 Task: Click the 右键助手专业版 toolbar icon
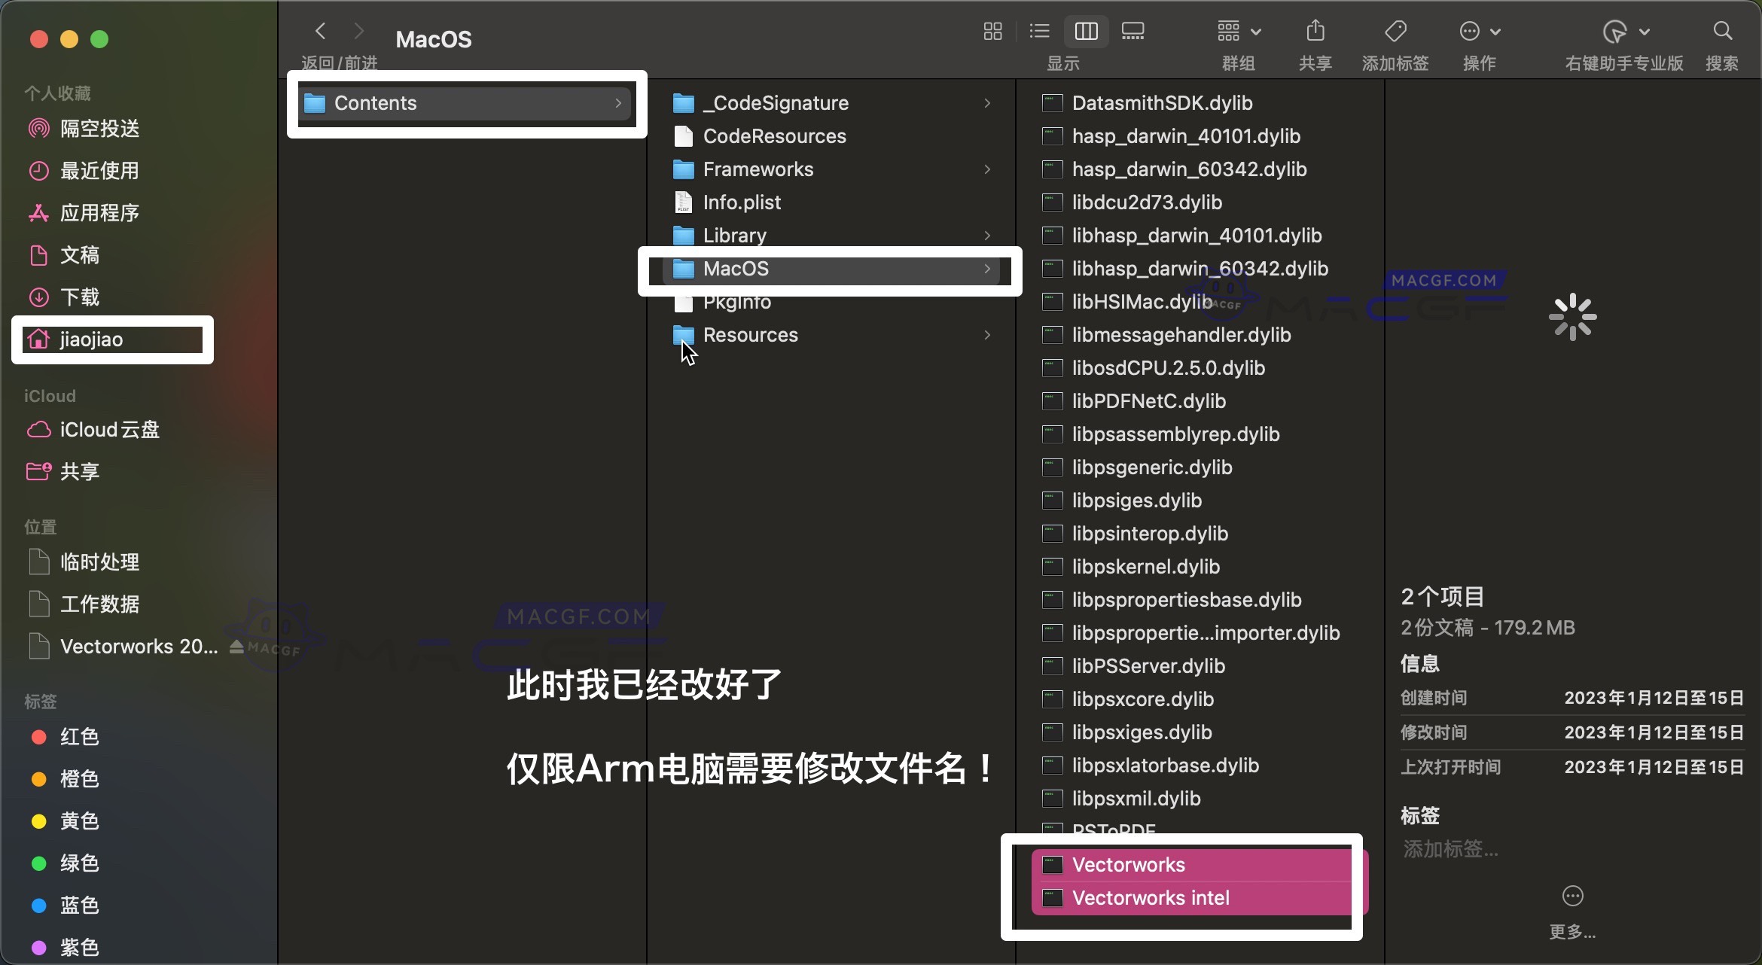point(1617,32)
